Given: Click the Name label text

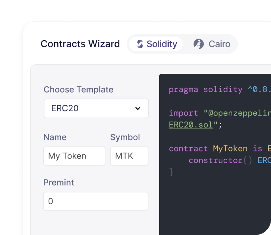Looking at the screenshot, I should click(x=55, y=137).
